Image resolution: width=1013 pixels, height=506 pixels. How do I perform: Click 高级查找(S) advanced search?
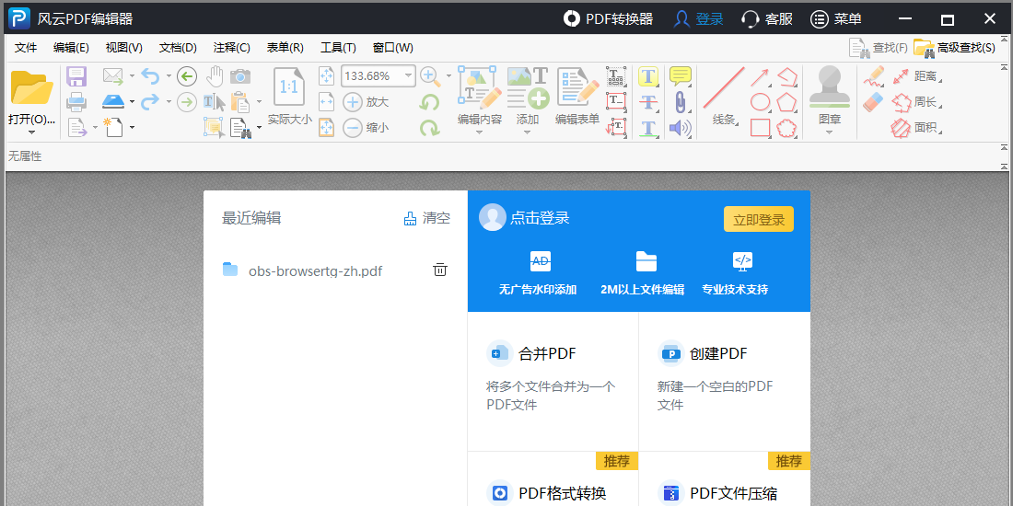pos(955,47)
